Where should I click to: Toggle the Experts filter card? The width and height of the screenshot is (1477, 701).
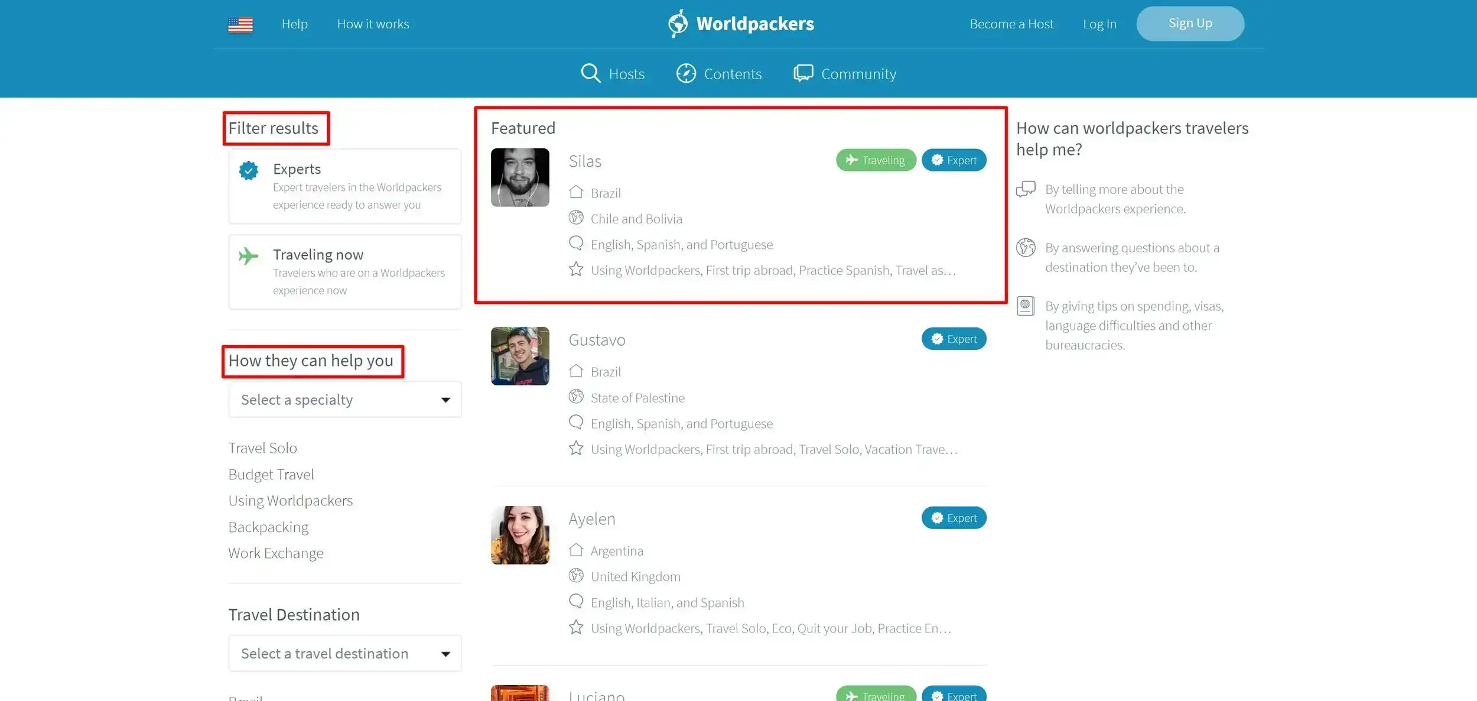coord(344,186)
